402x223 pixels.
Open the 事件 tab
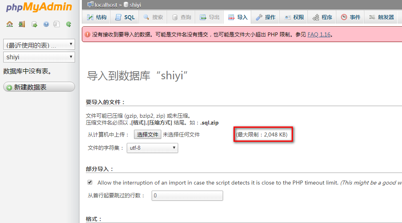[x=350, y=17]
